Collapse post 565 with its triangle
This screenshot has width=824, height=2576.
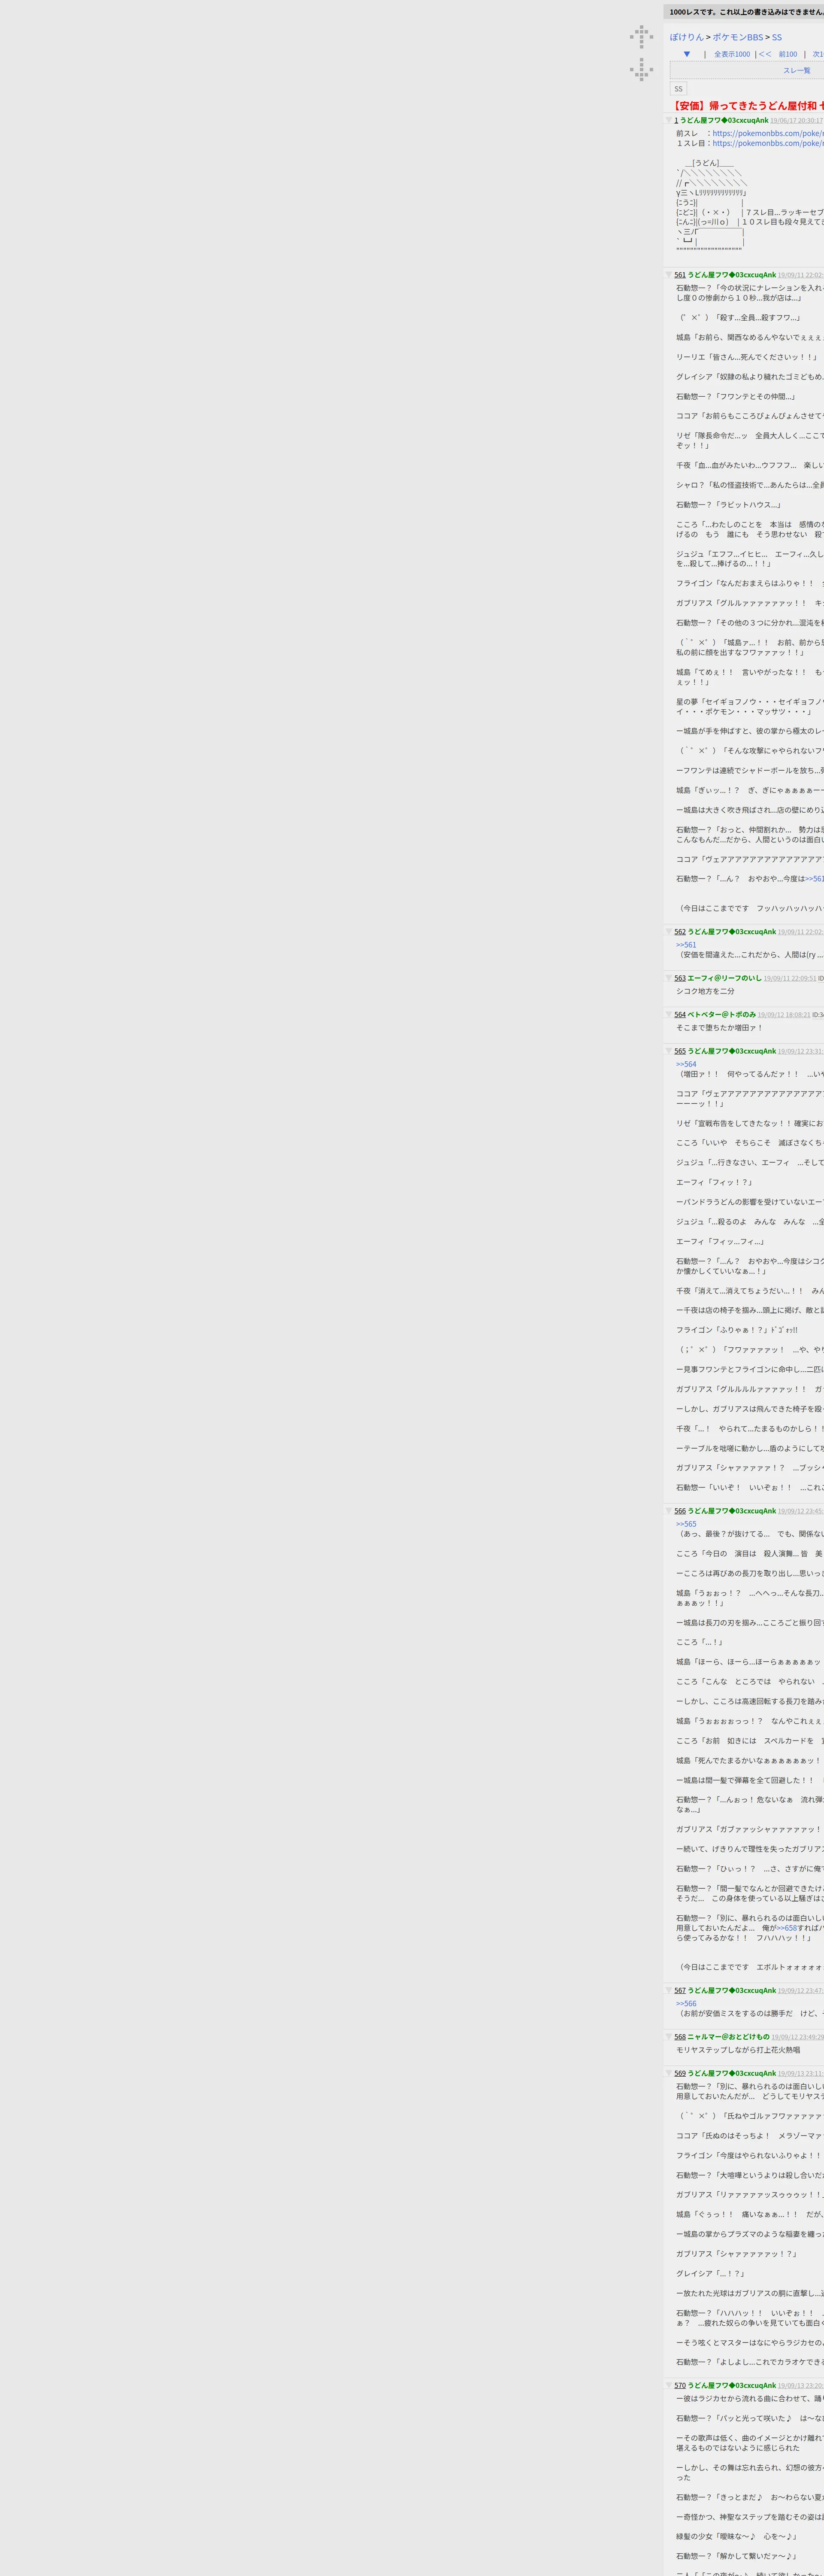[x=669, y=1051]
